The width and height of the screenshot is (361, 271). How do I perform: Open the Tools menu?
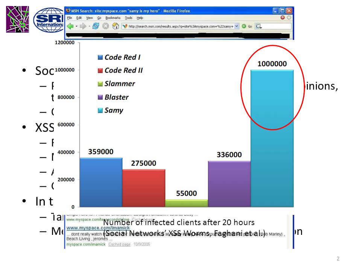point(129,18)
